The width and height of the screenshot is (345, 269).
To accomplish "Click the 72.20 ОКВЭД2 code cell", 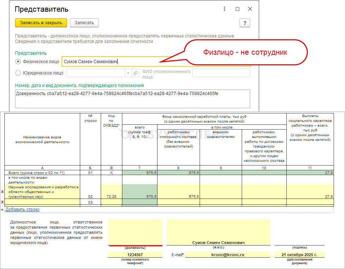I will pyautogui.click(x=111, y=197).
